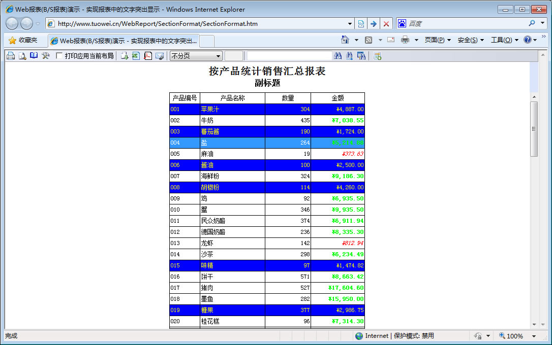The image size is (552, 345).
Task: Click the open-book icon in report toolbar
Action: [34, 56]
